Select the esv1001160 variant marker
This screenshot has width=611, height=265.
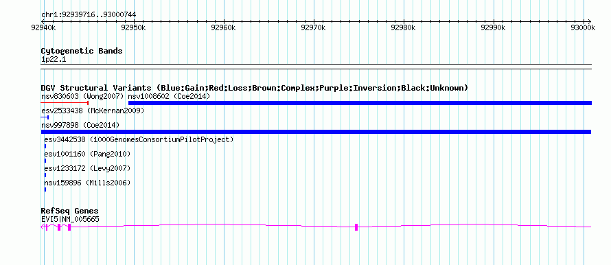pos(45,161)
